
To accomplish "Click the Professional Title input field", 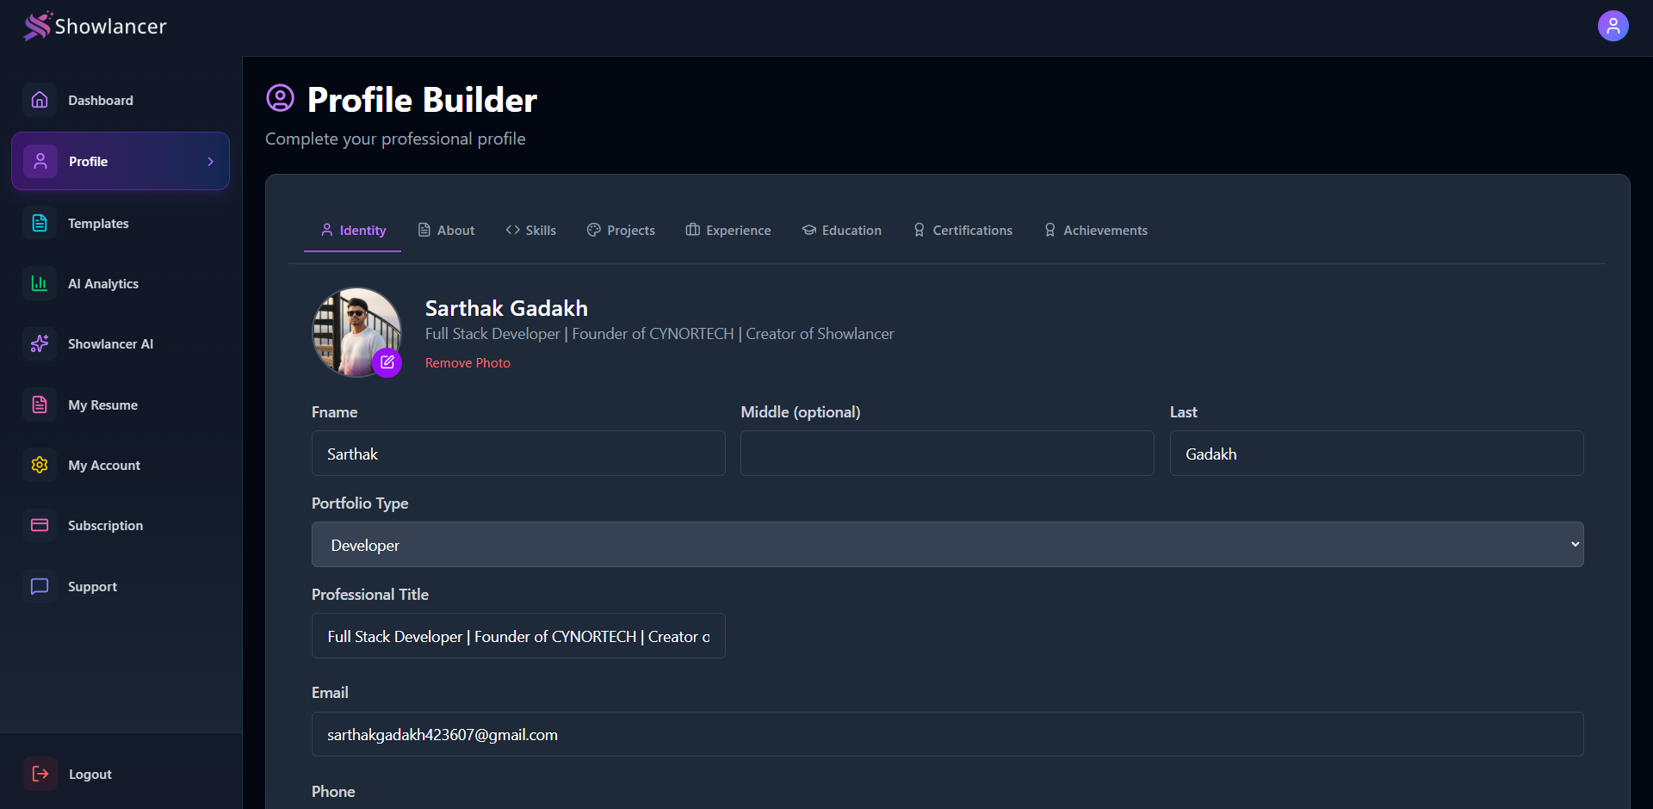I will tap(518, 636).
